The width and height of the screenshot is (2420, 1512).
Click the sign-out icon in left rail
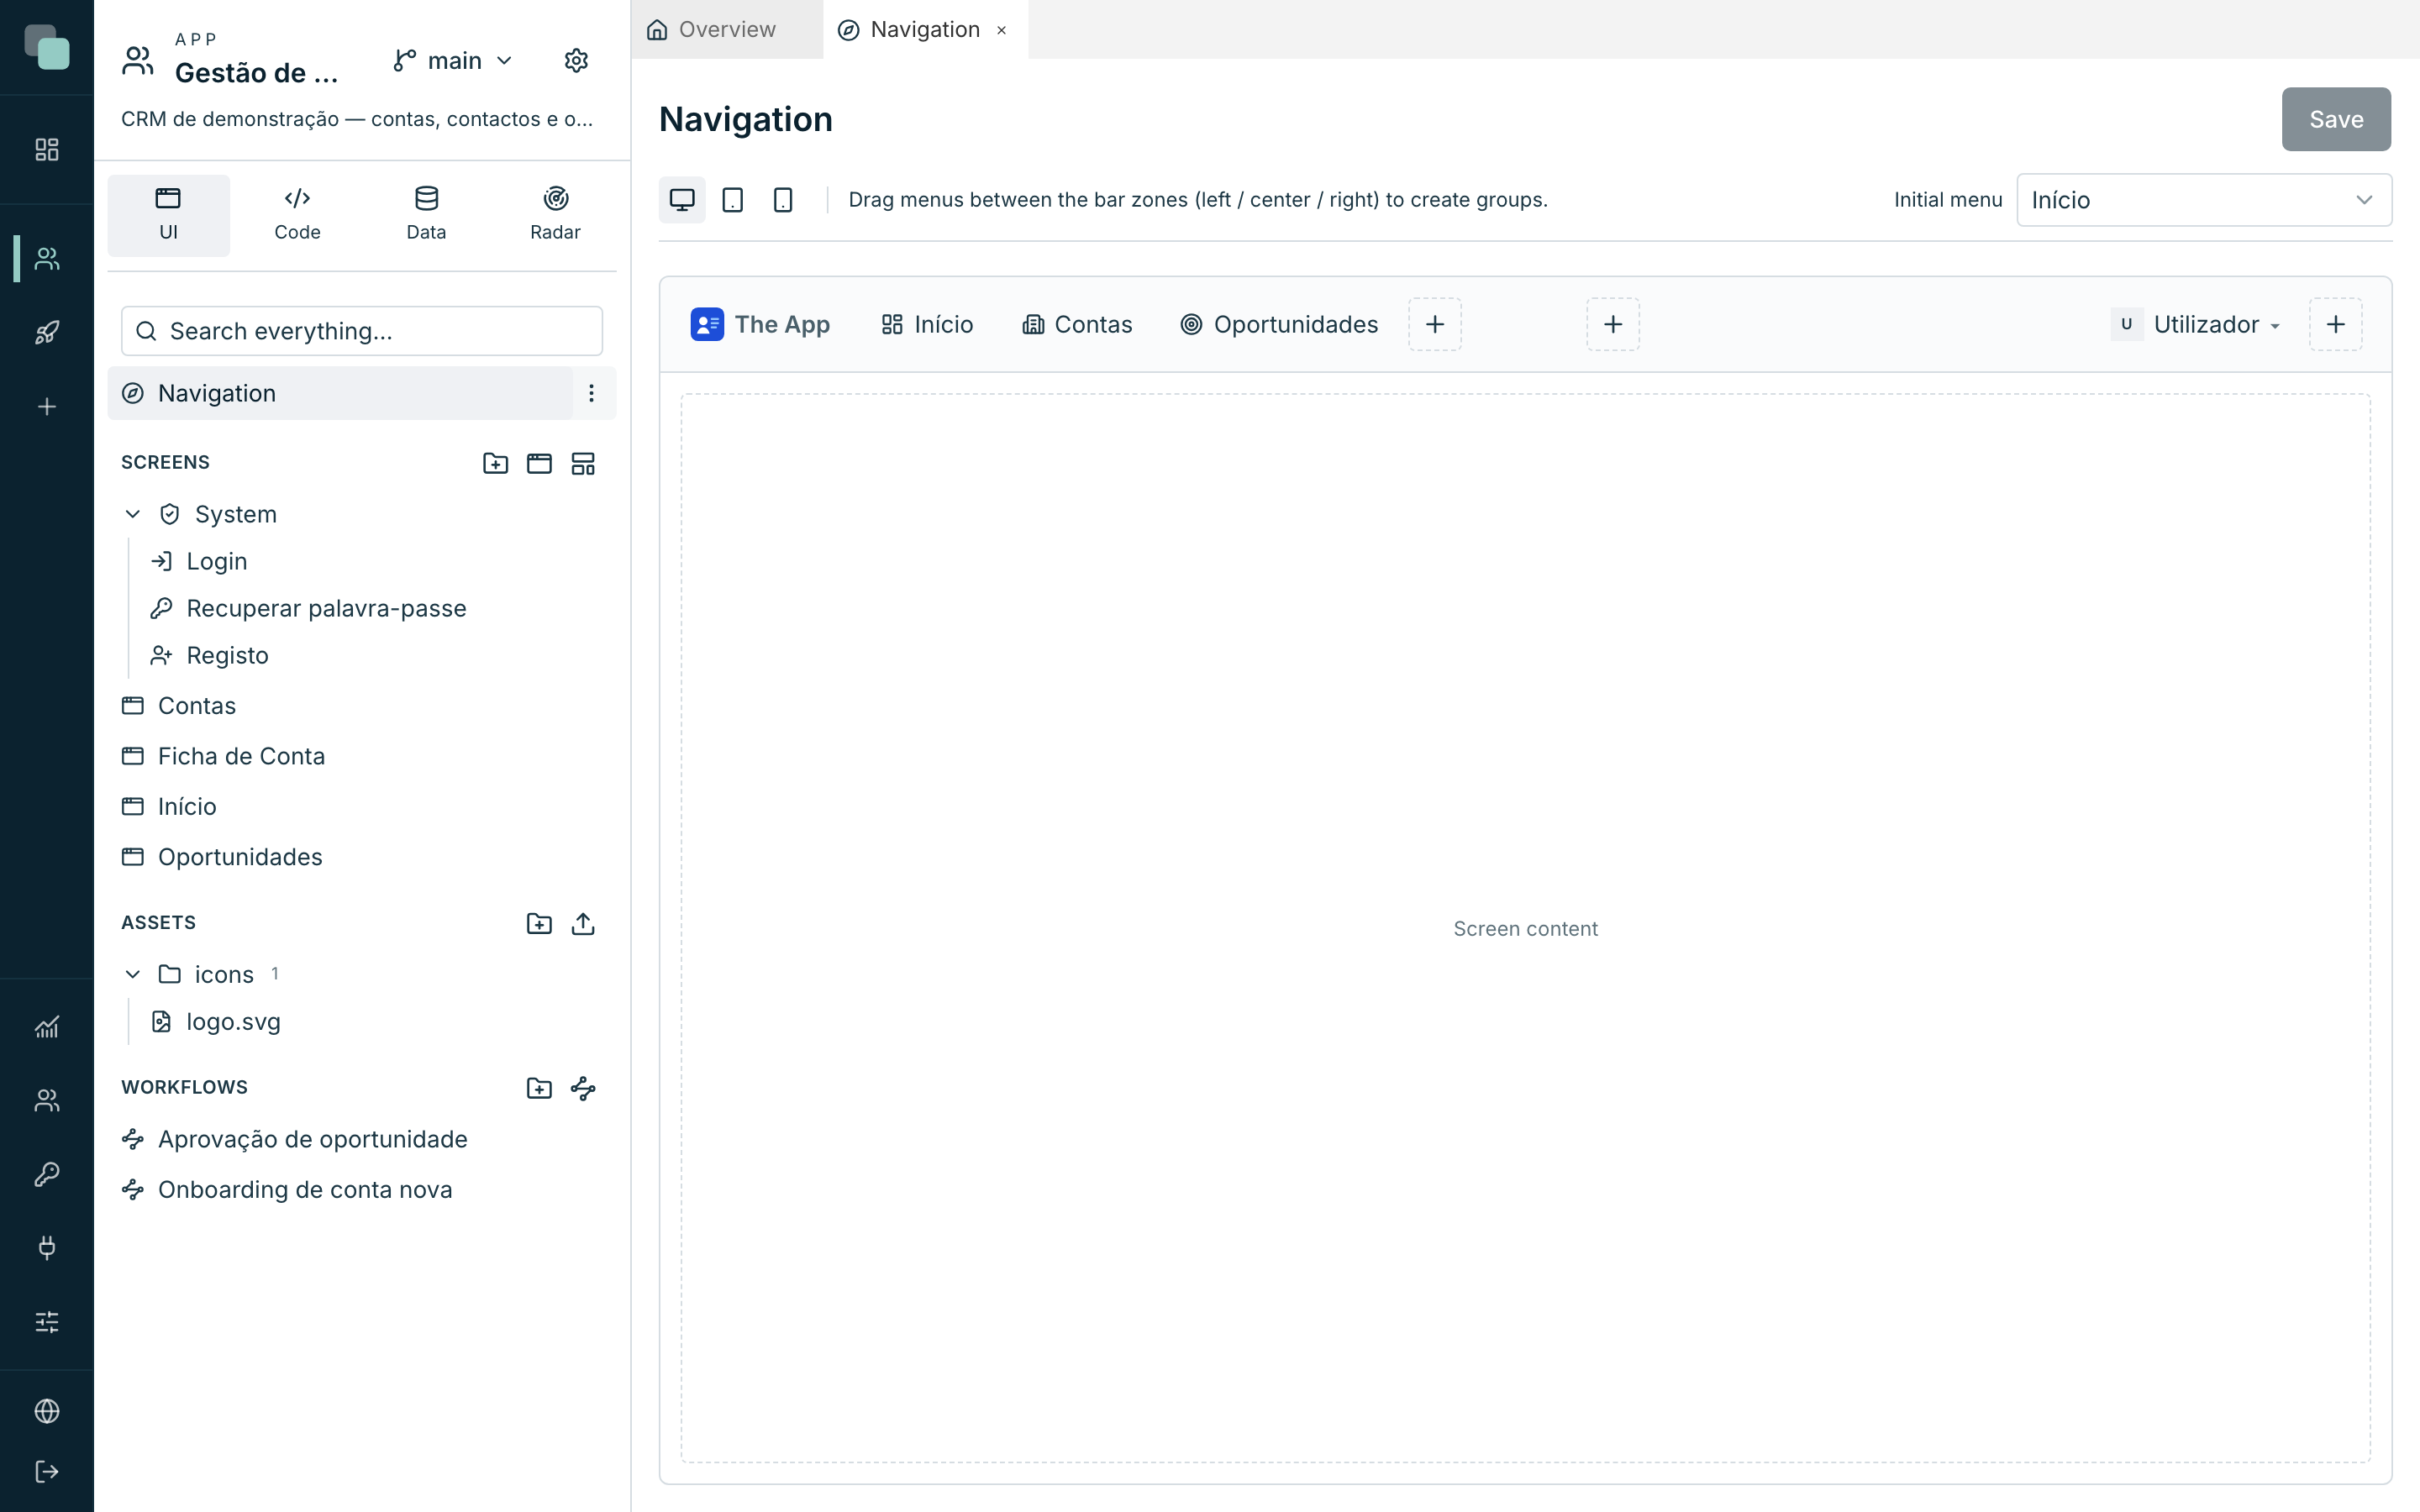pyautogui.click(x=47, y=1471)
